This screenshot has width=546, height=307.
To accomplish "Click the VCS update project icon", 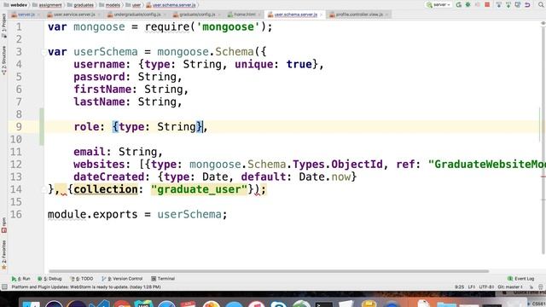I will point(499,4).
